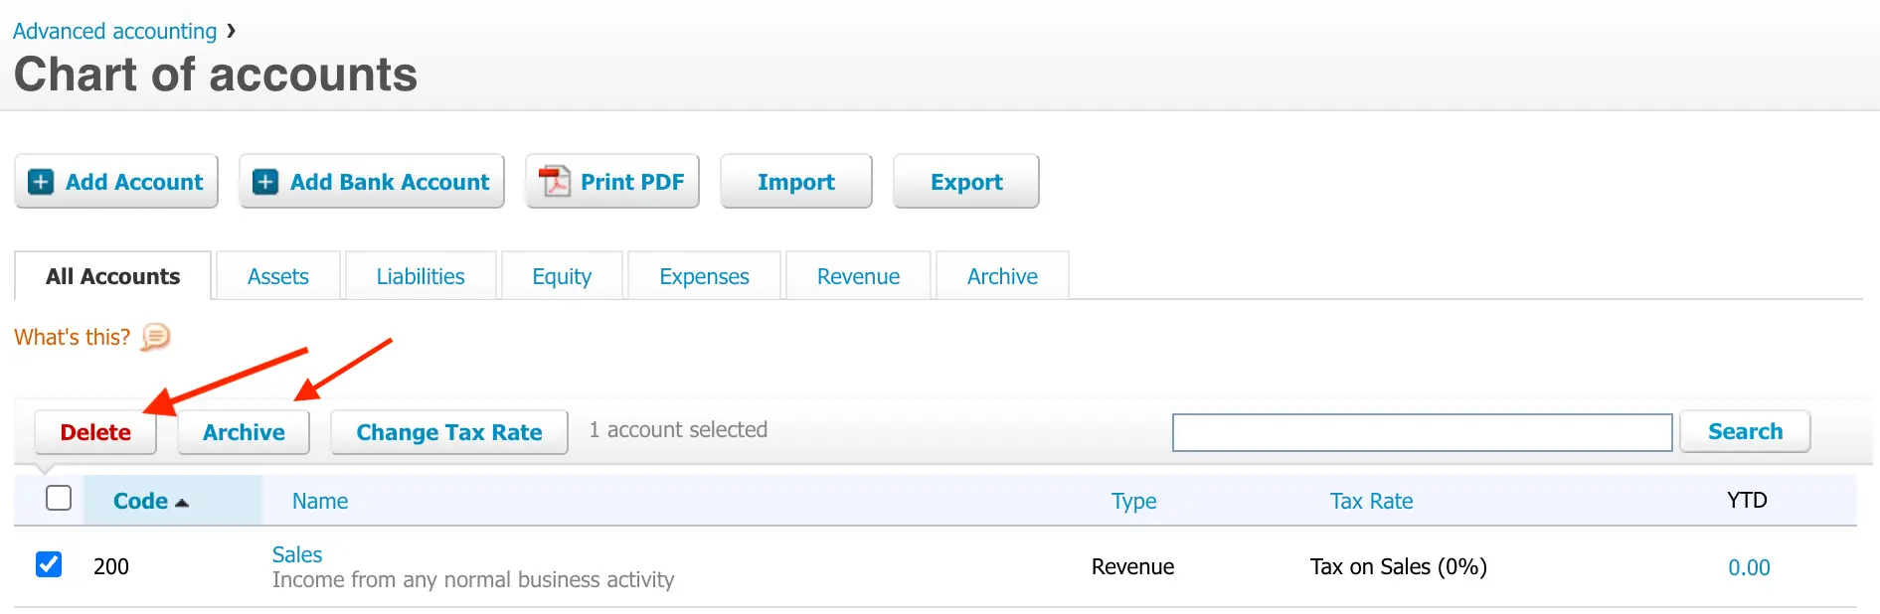Click the What's this? link

coord(72,338)
